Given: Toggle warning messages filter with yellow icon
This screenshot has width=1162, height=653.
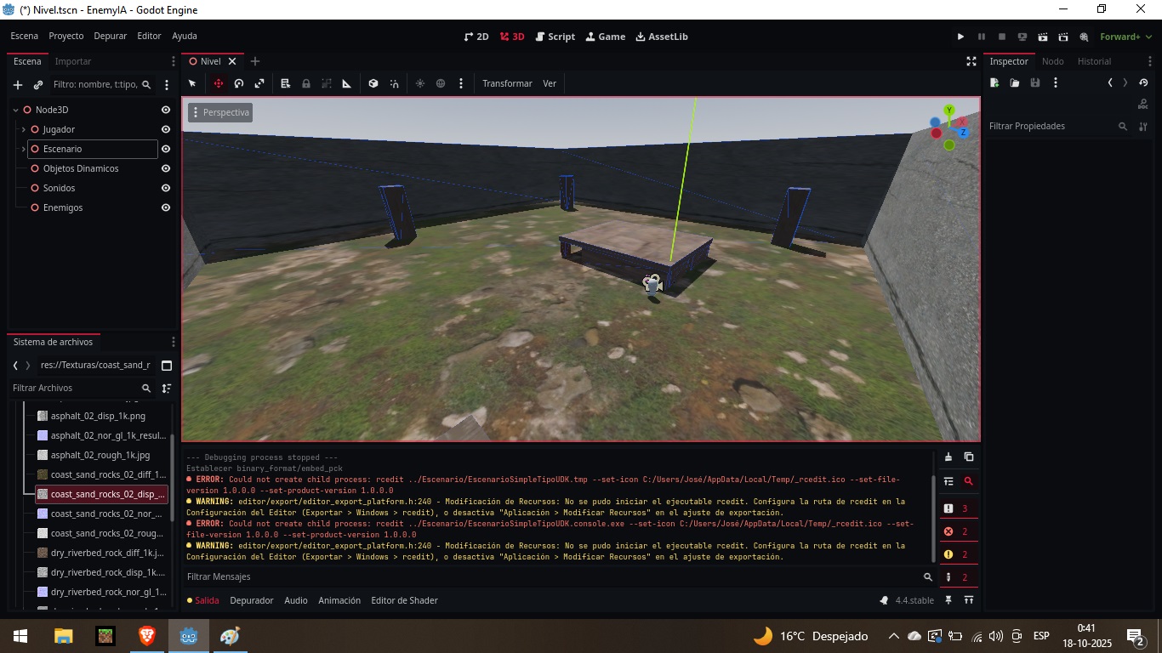Looking at the screenshot, I should point(958,554).
